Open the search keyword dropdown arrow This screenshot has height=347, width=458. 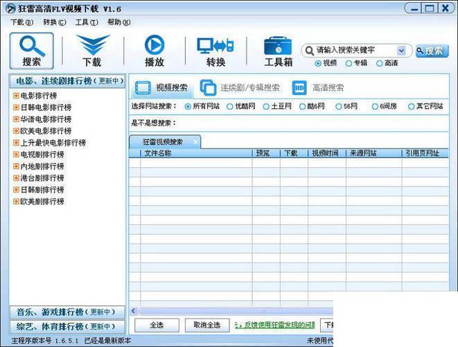(x=401, y=51)
